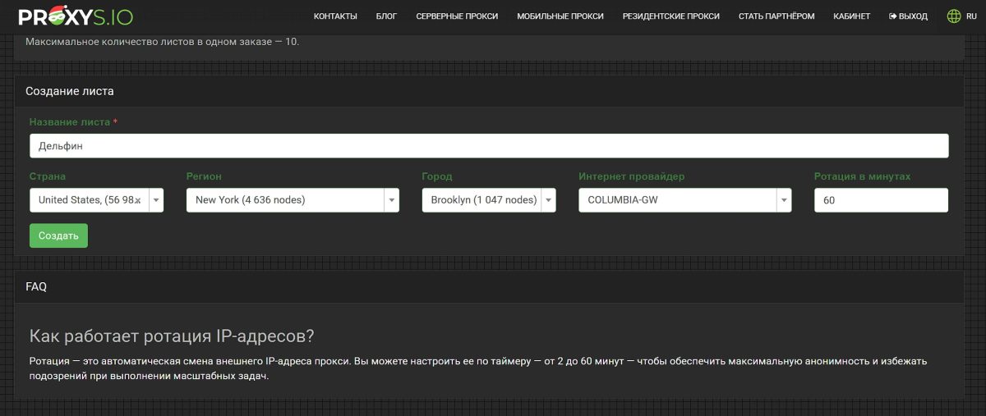
Task: Expand the Город Brooklyn dropdown
Action: pos(489,200)
